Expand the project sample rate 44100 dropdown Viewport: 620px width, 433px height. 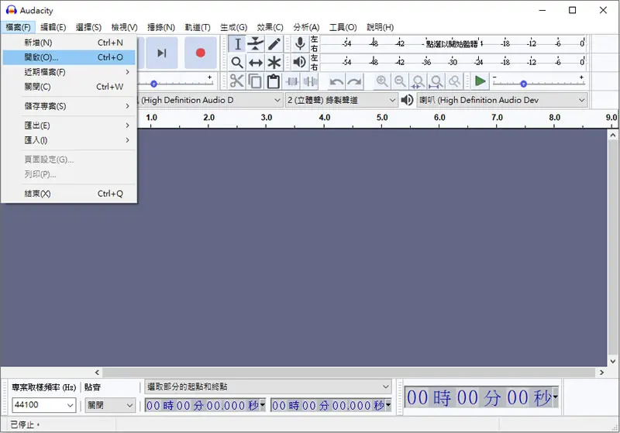pyautogui.click(x=44, y=405)
